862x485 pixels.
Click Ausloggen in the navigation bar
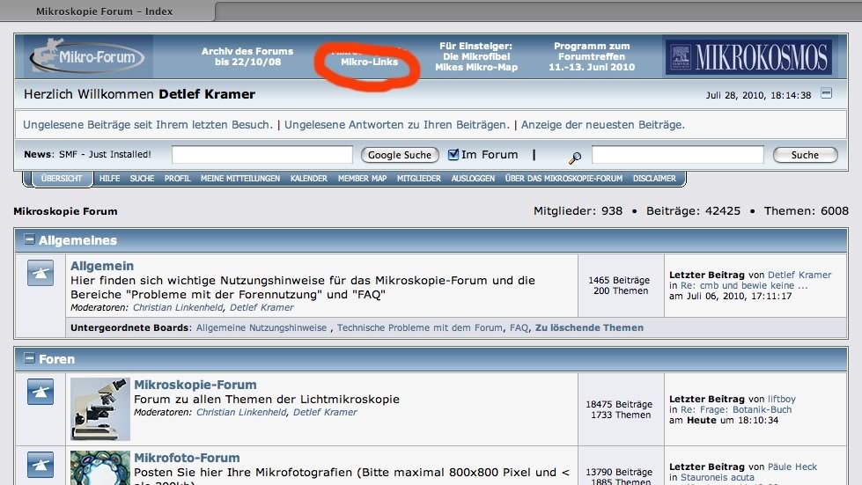pos(473,179)
